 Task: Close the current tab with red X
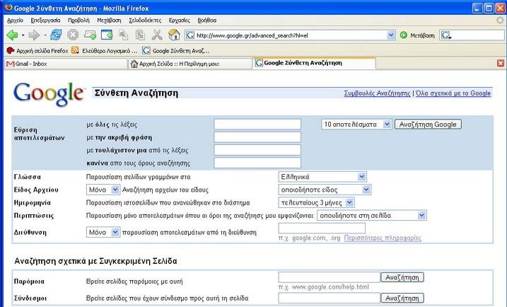tap(501, 63)
